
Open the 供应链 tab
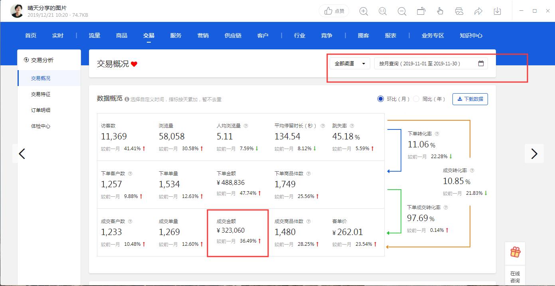tap(233, 35)
